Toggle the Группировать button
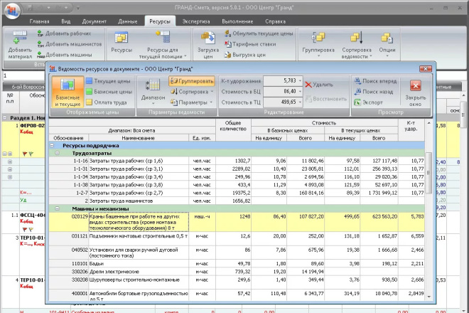Image resolution: width=469 pixels, height=313 pixels. point(193,81)
